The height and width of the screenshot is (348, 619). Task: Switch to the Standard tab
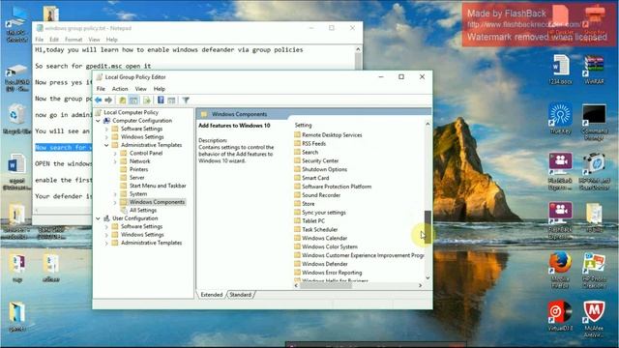click(x=241, y=295)
